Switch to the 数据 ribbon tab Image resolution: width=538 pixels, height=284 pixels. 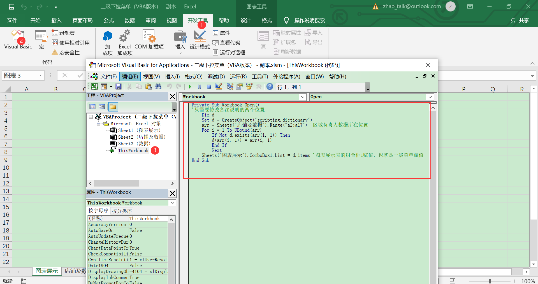click(130, 20)
